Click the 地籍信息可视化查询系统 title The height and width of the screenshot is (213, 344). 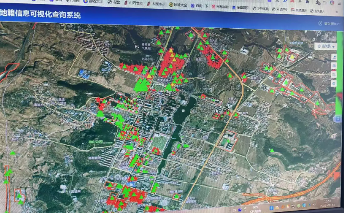pos(41,15)
